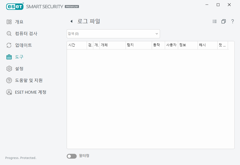Click the log list view icon
240x165 pixels.
click(215, 21)
